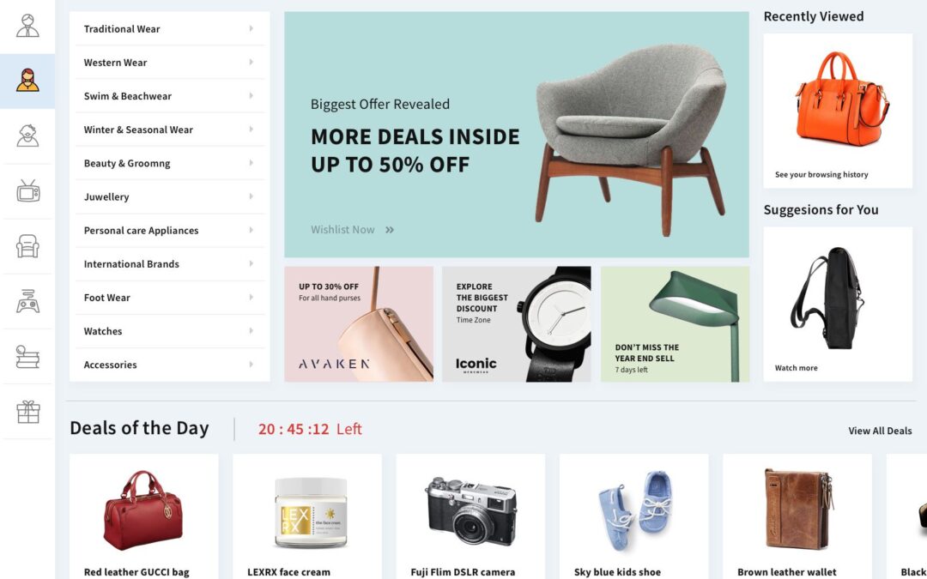Screen dimensions: 927x579
Task: Select the armchair furniture category icon
Action: (x=27, y=246)
